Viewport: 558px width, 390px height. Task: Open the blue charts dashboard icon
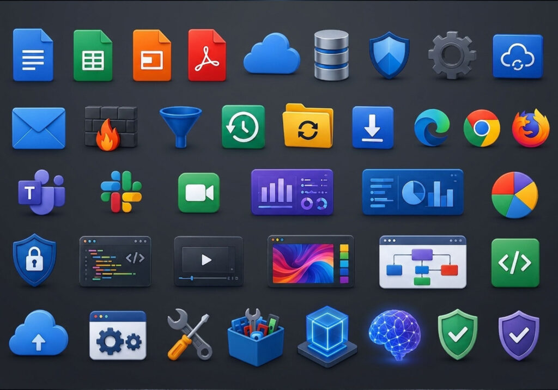(x=413, y=192)
